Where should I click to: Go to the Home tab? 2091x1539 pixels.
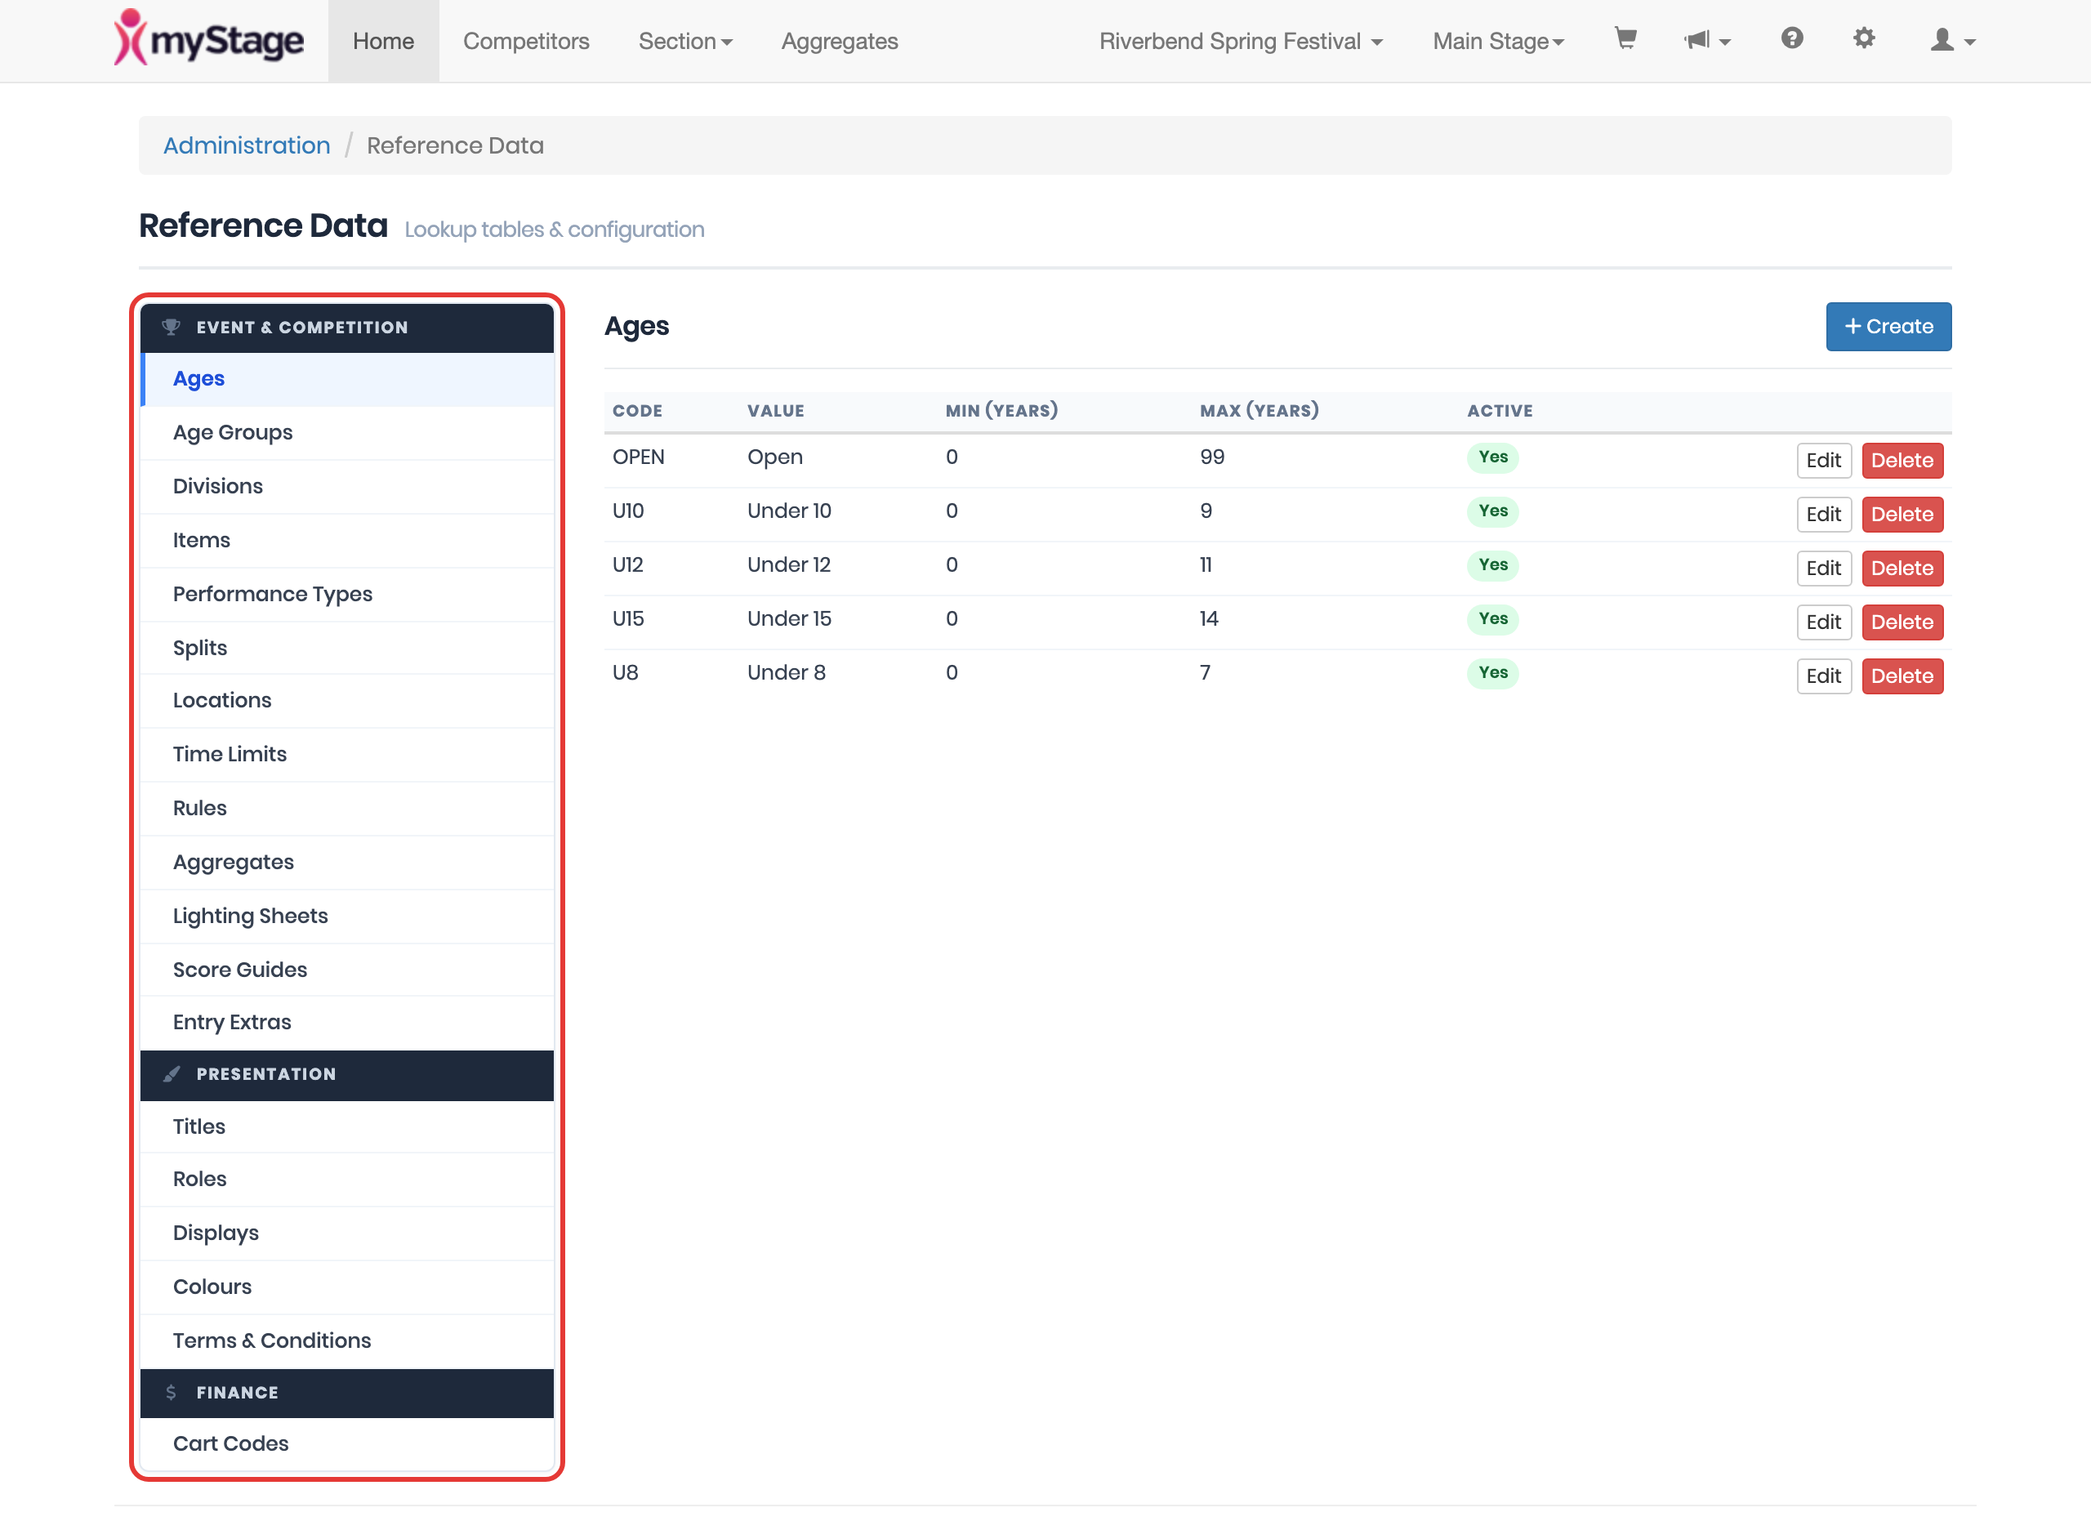coord(383,41)
